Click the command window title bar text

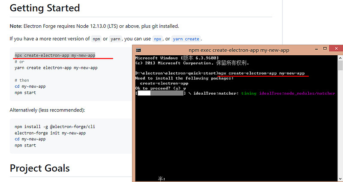point(239,50)
